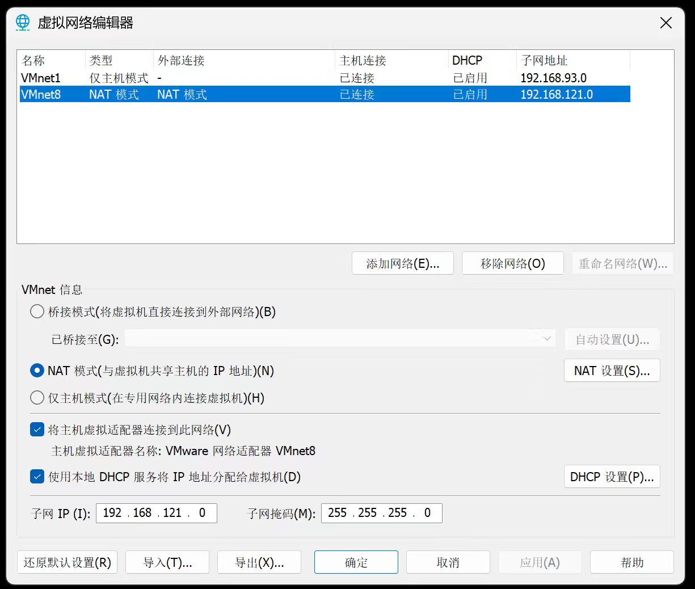Viewport: 695px width, 589px height.
Task: Select the VMnet1 row in network list
Action: tap(325, 78)
